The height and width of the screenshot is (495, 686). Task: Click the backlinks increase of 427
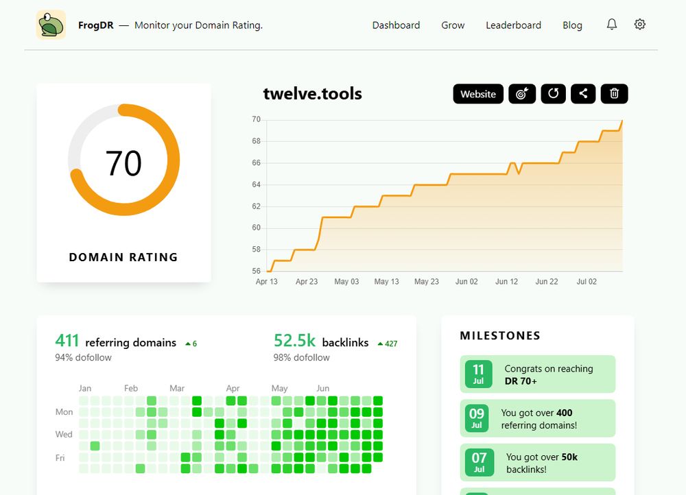click(x=388, y=343)
